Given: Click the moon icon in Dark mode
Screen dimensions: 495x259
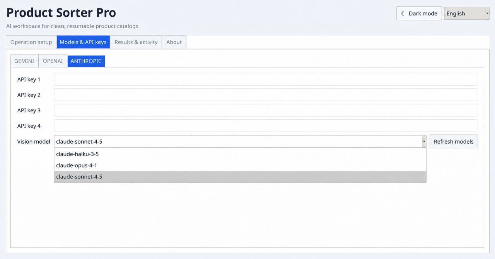Looking at the screenshot, I should tap(403, 14).
